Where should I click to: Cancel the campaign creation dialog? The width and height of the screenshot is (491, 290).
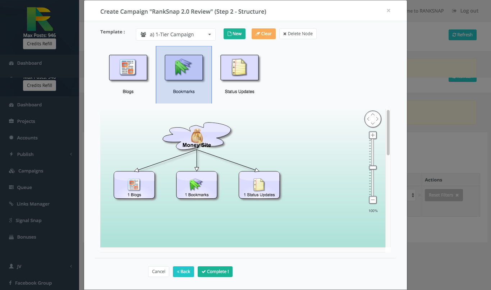click(x=159, y=272)
